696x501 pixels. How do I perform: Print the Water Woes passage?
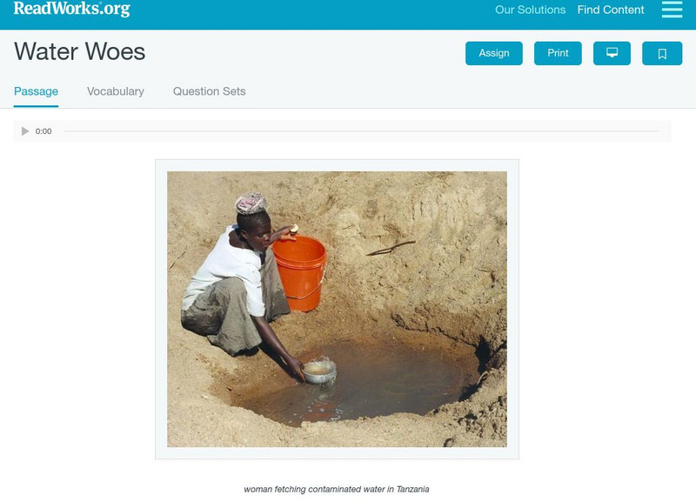[558, 53]
